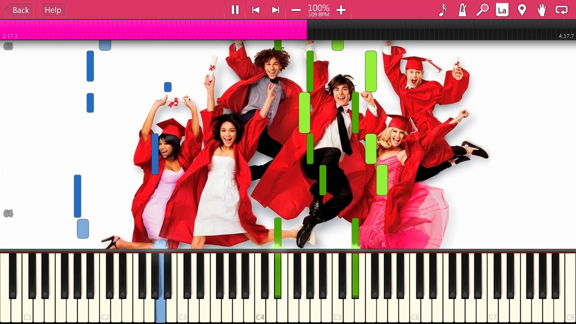
Task: Play the highest key labeled C8
Action: click(x=570, y=310)
